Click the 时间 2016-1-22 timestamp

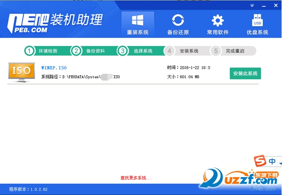tap(188, 68)
